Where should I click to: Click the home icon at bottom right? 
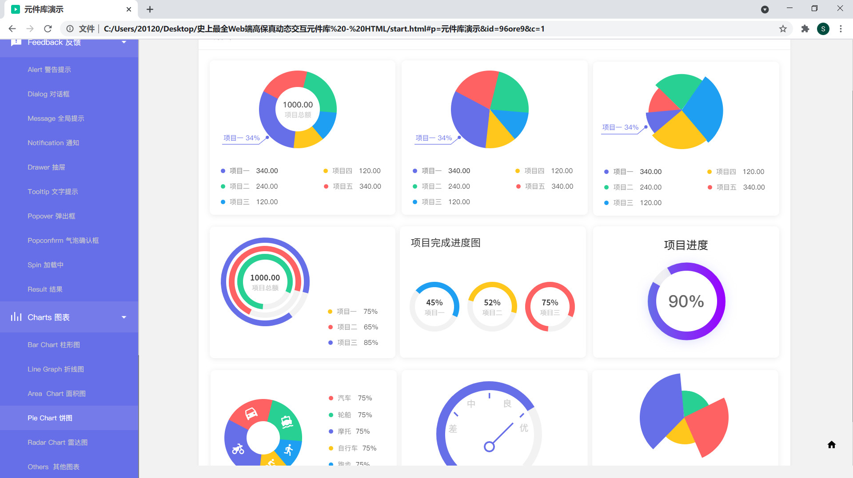coord(832,445)
